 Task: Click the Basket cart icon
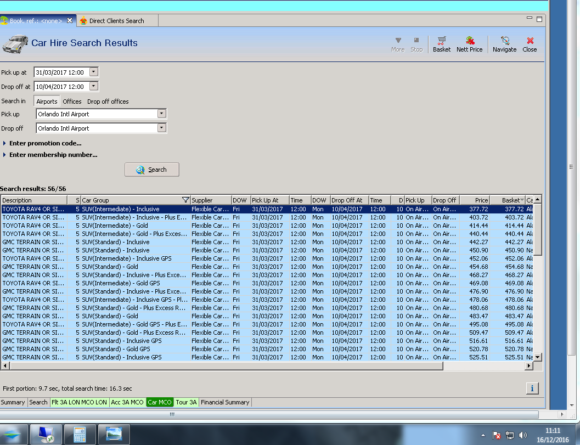click(x=442, y=40)
